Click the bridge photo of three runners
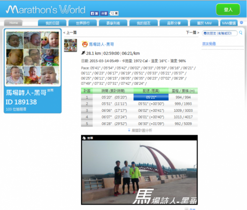 pyautogui.click(x=139, y=172)
